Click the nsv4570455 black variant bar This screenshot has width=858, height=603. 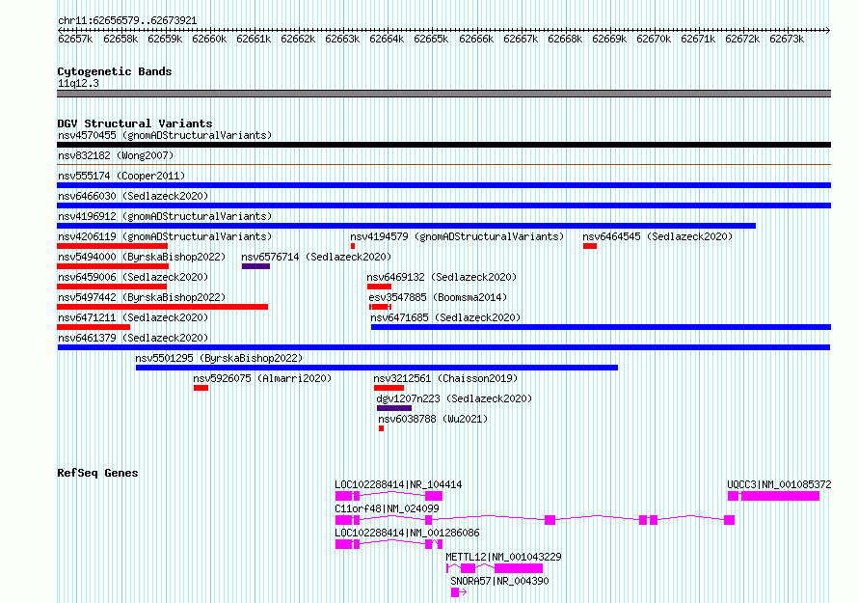(x=443, y=145)
